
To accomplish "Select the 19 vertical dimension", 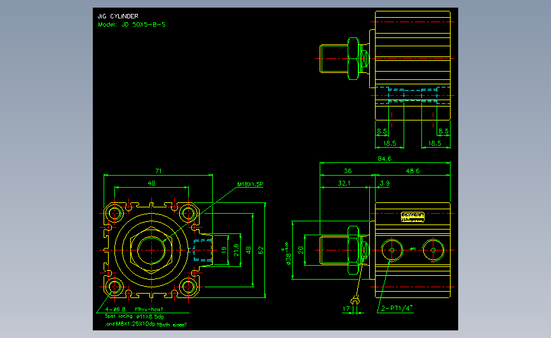I will [224, 250].
